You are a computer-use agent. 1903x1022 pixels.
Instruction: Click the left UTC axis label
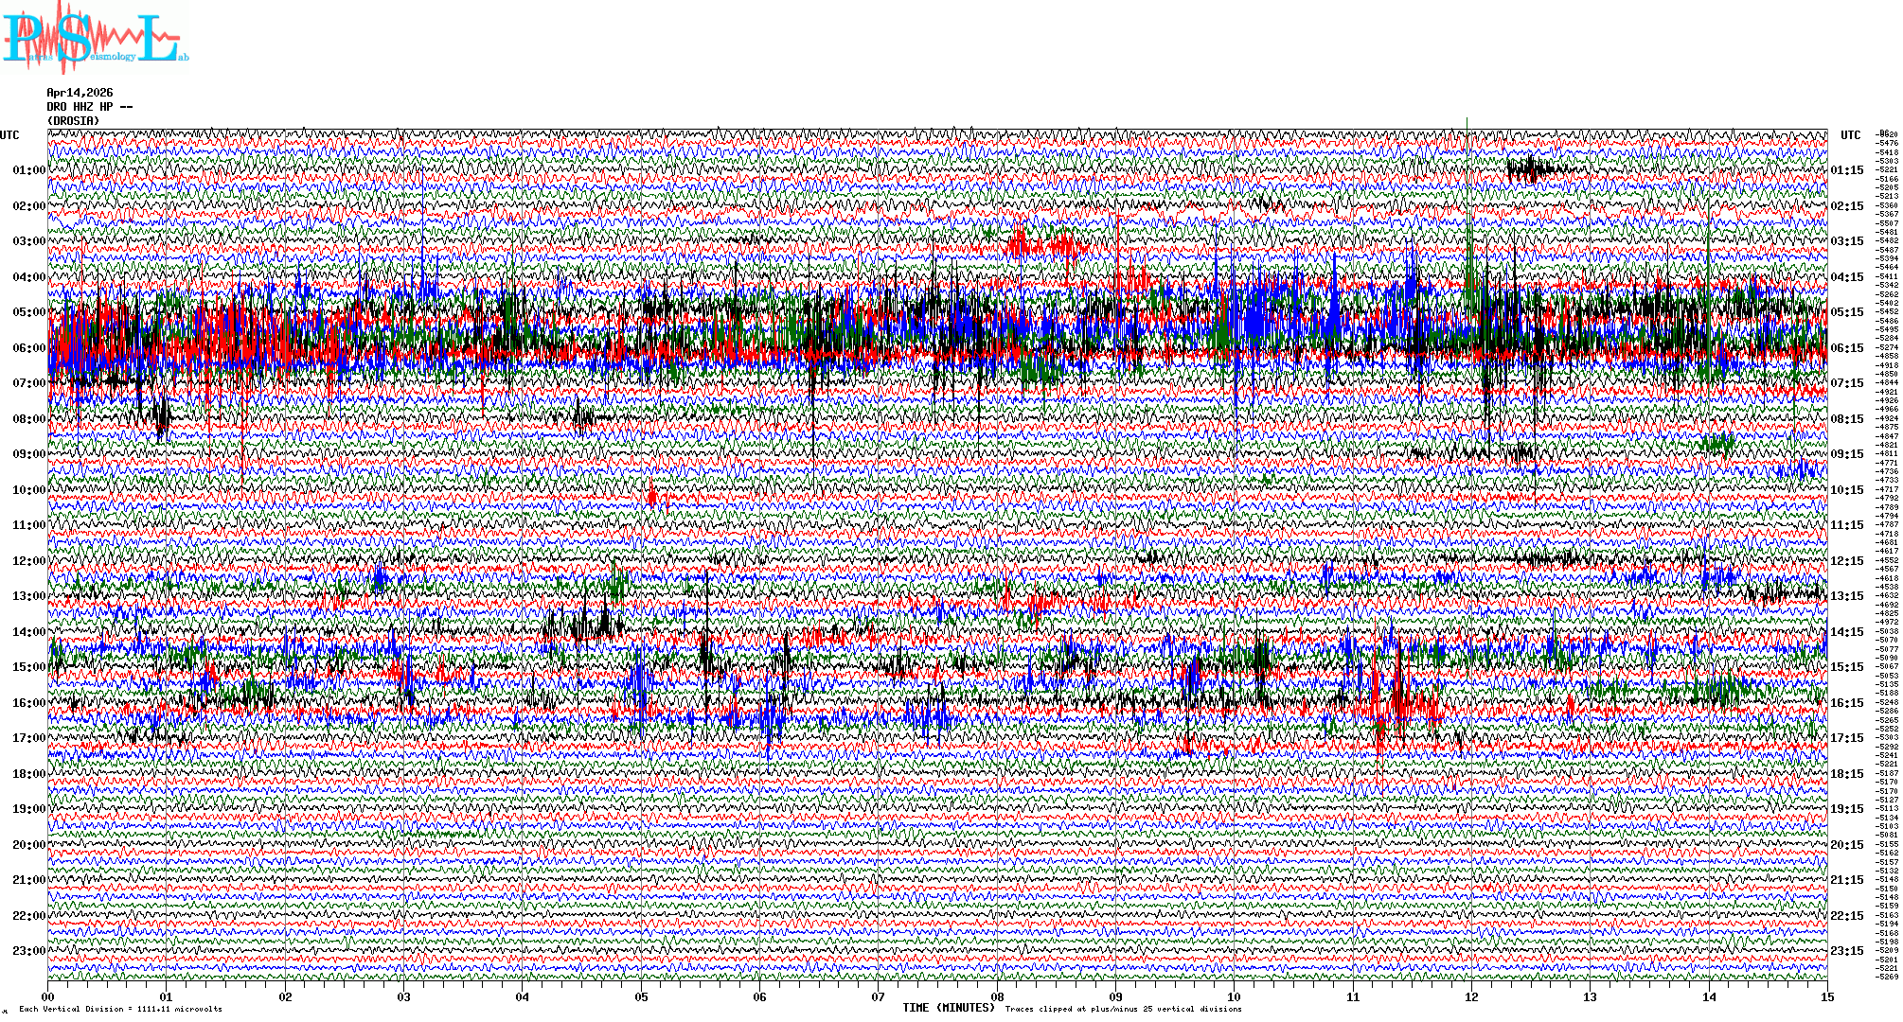click(9, 135)
